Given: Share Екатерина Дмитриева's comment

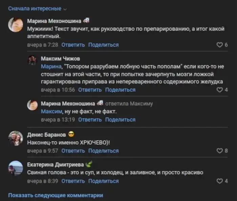Looking at the screenshot, I should coord(104,181).
